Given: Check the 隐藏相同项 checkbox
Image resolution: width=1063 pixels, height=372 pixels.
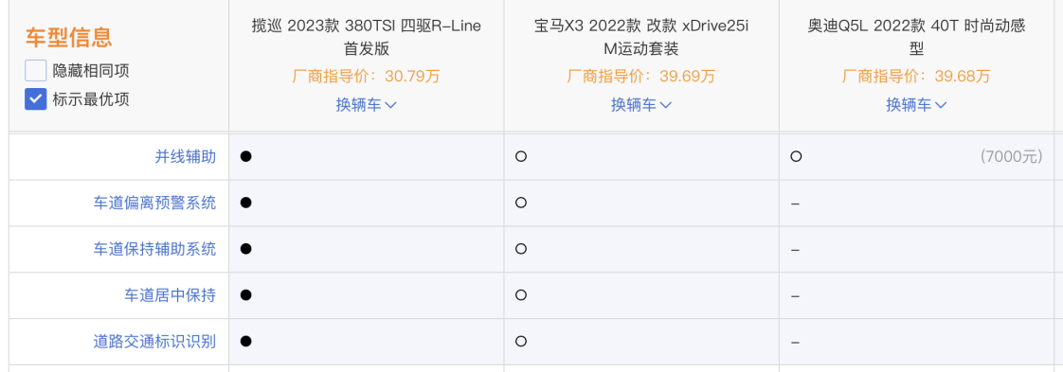Looking at the screenshot, I should tap(35, 70).
